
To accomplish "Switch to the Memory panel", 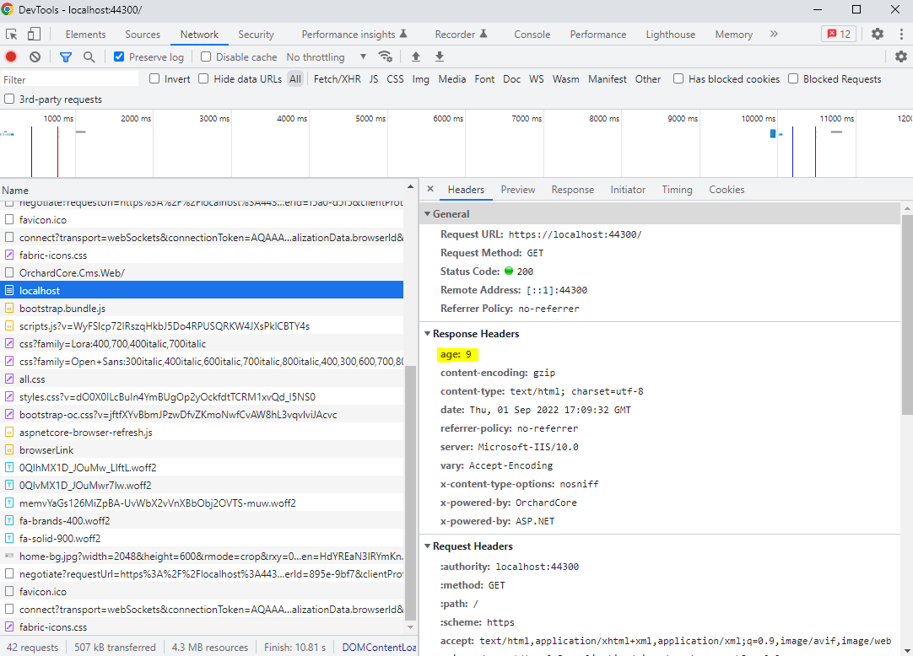I will click(x=733, y=35).
